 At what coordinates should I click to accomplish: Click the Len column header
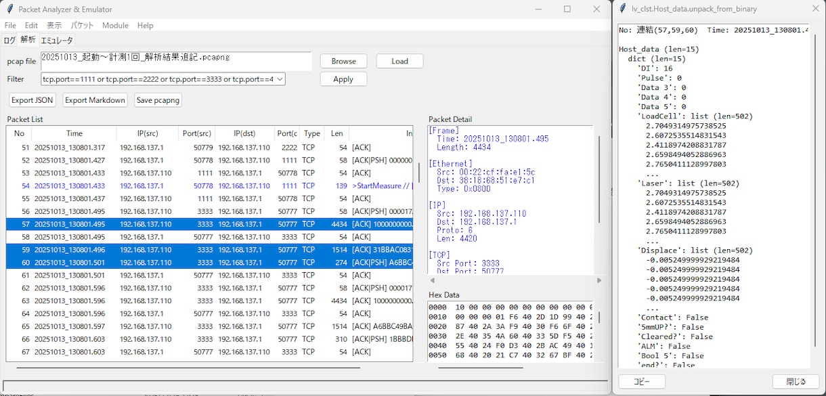(336, 133)
